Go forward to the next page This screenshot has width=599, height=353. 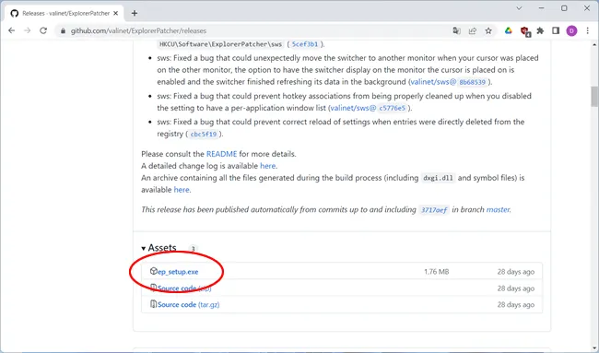tap(27, 30)
